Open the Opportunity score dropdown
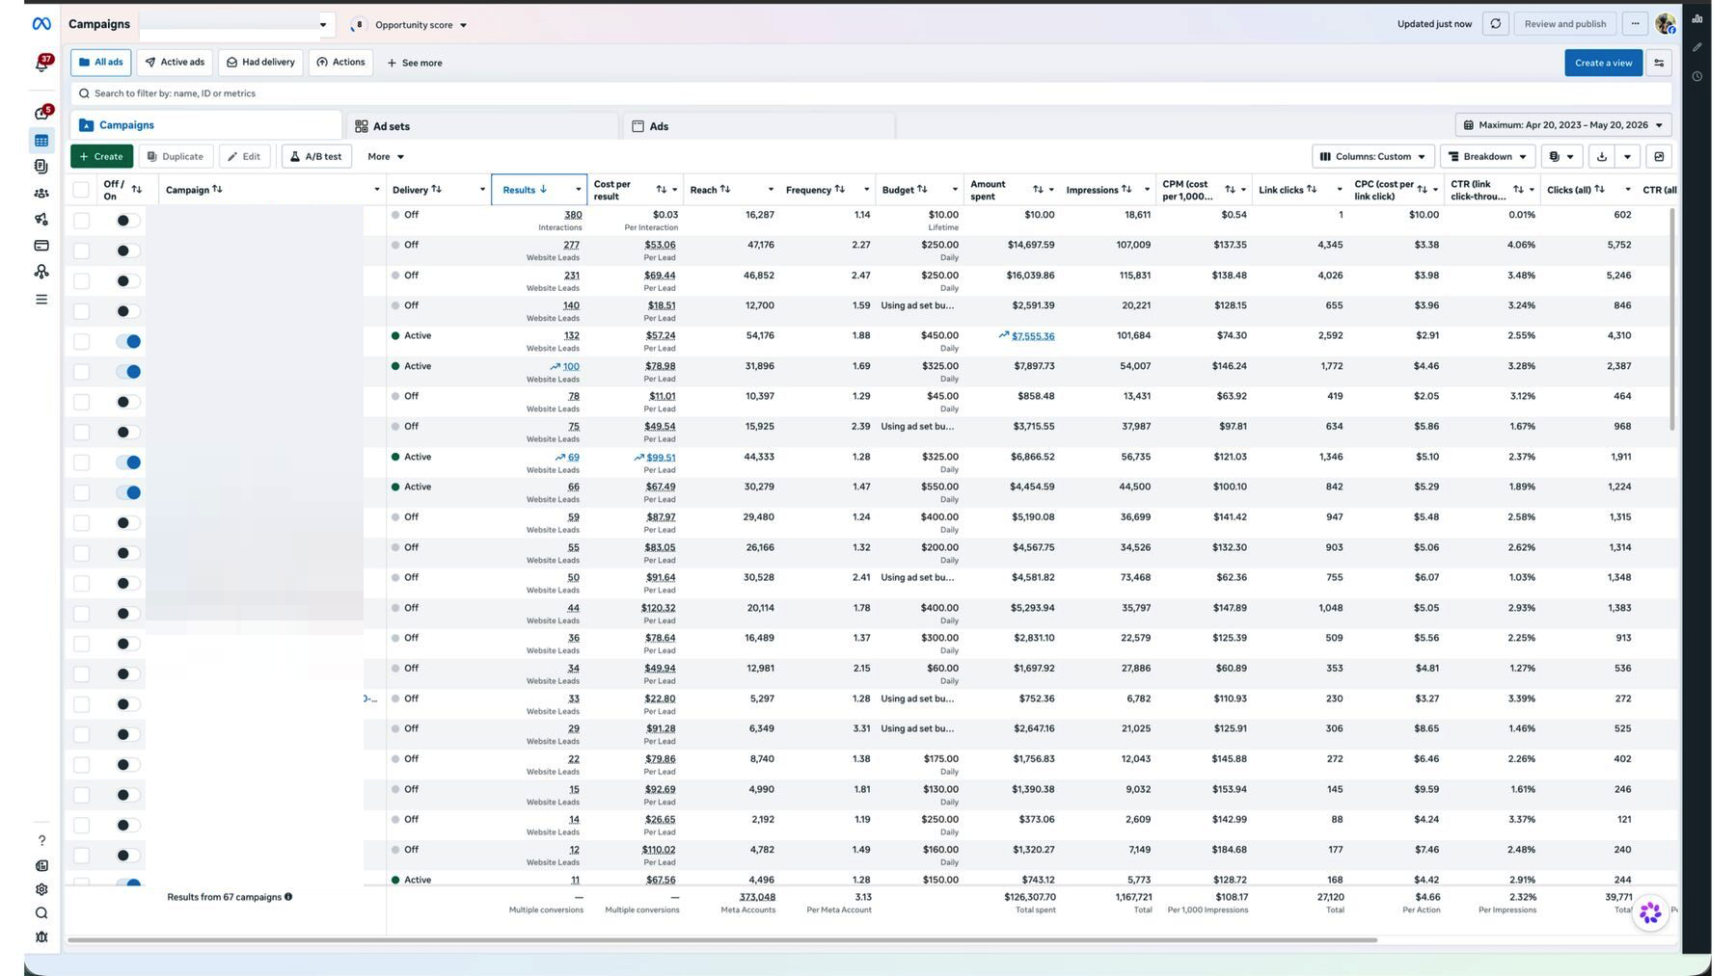The image size is (1736, 976). pyautogui.click(x=410, y=25)
